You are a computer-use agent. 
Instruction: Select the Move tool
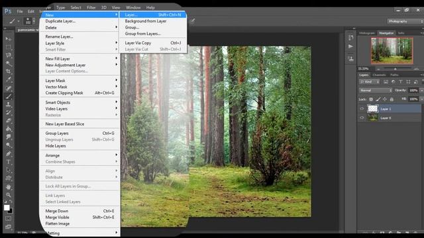[x=9, y=39]
